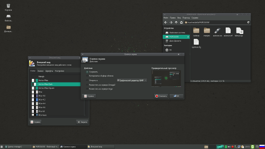The height and width of the screenshot is (149, 265).
Task: Select MJRO1608 device in sidebar
Action: [x=176, y=37]
